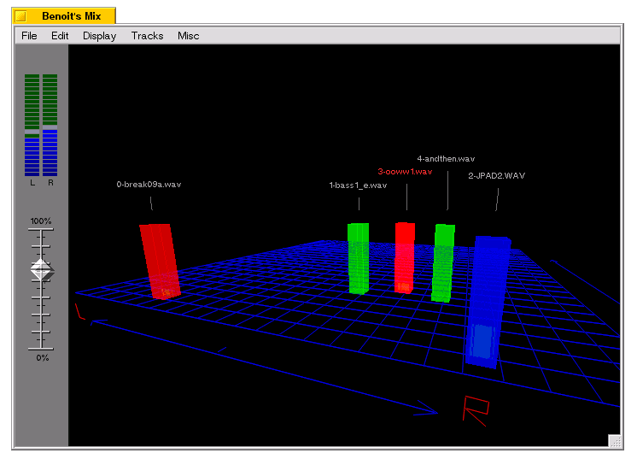Open the Edit menu
The image size is (637, 459).
coord(60,36)
